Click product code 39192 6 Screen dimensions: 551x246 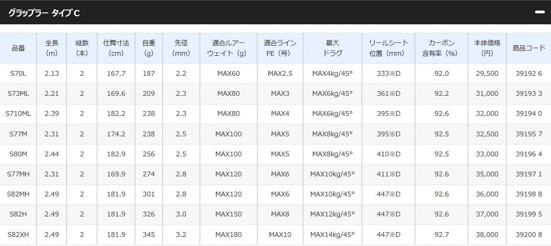click(x=529, y=73)
